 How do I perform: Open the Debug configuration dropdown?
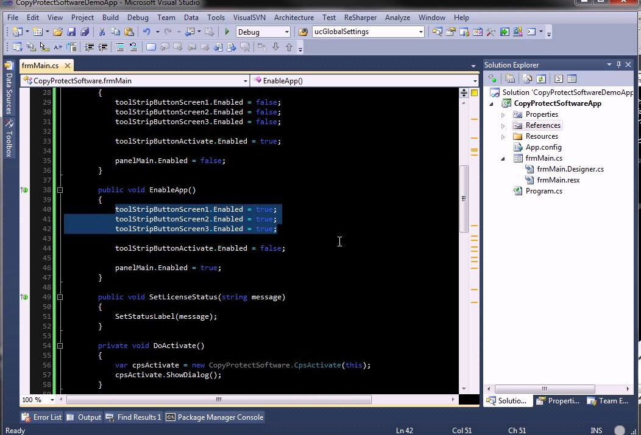click(286, 32)
